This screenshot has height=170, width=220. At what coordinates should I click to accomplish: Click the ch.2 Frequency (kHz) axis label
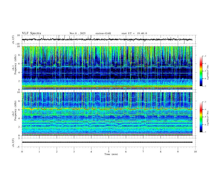[14, 111]
